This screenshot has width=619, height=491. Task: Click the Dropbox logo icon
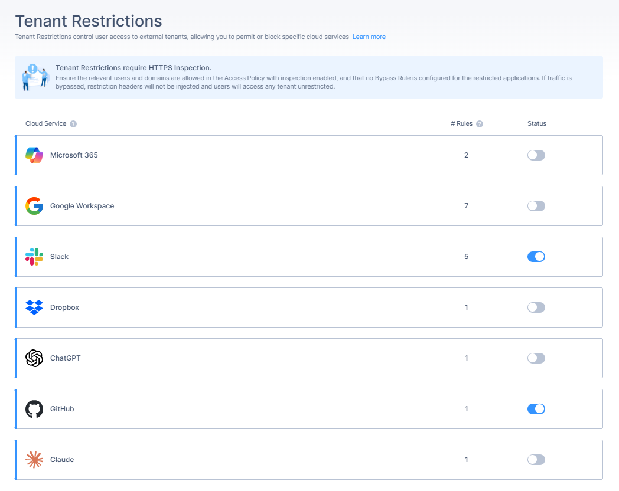tap(34, 307)
